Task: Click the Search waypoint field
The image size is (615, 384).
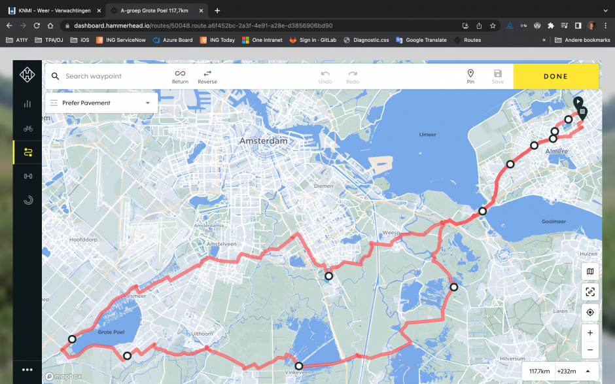Action: [x=111, y=76]
